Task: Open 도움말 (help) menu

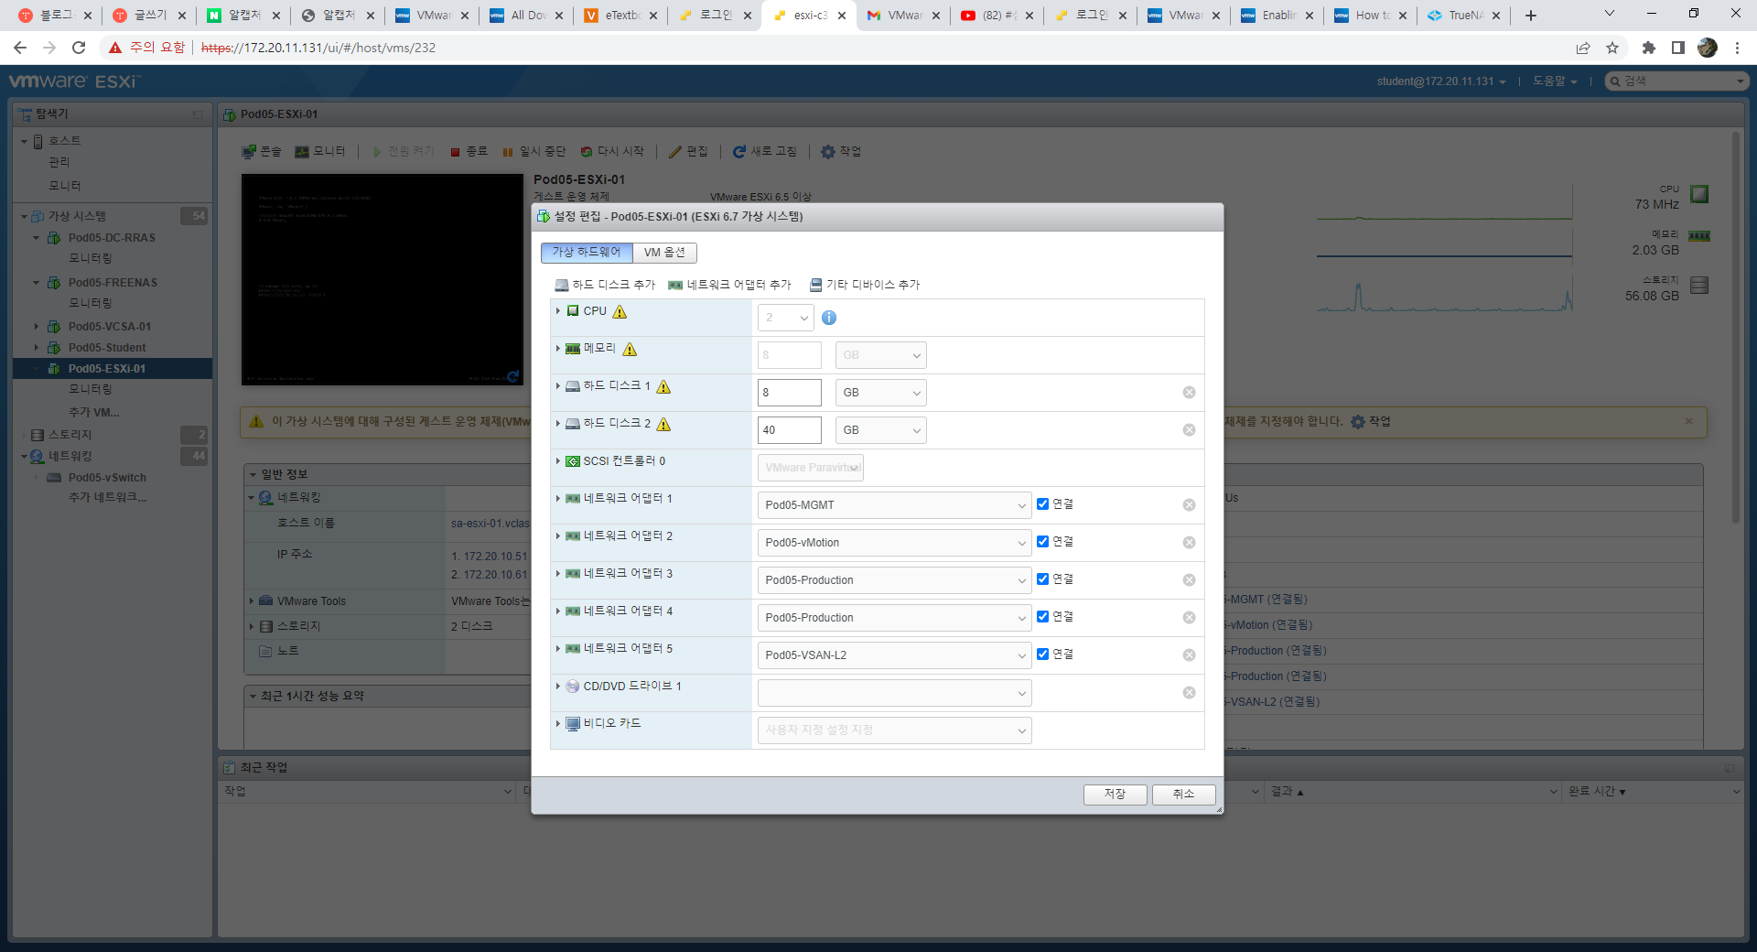Action: [x=1554, y=81]
